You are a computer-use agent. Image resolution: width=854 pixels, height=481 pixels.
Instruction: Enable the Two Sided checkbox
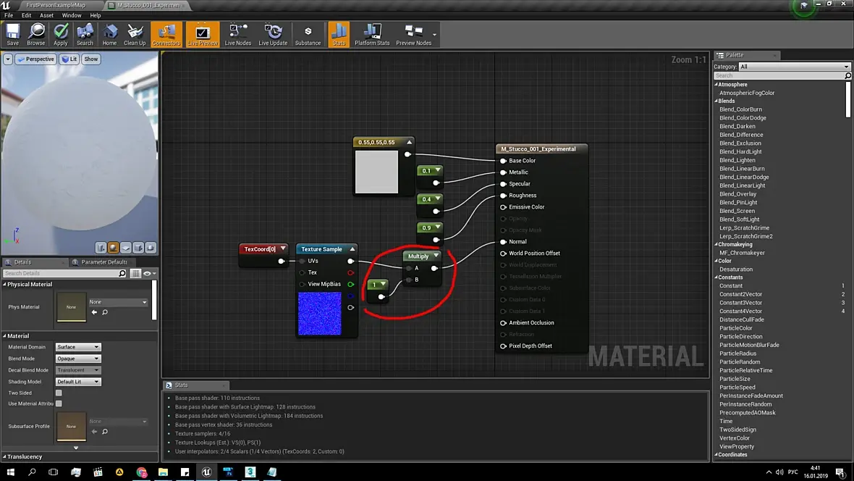(x=59, y=393)
